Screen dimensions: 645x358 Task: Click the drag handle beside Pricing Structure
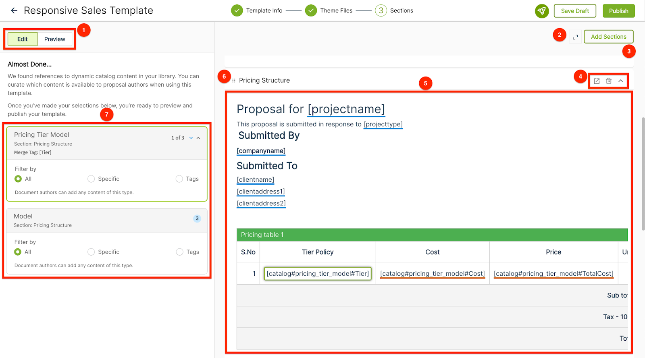click(234, 81)
